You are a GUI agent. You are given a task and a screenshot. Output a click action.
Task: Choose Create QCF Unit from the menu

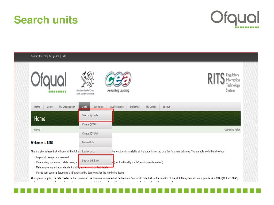pyautogui.click(x=96, y=124)
